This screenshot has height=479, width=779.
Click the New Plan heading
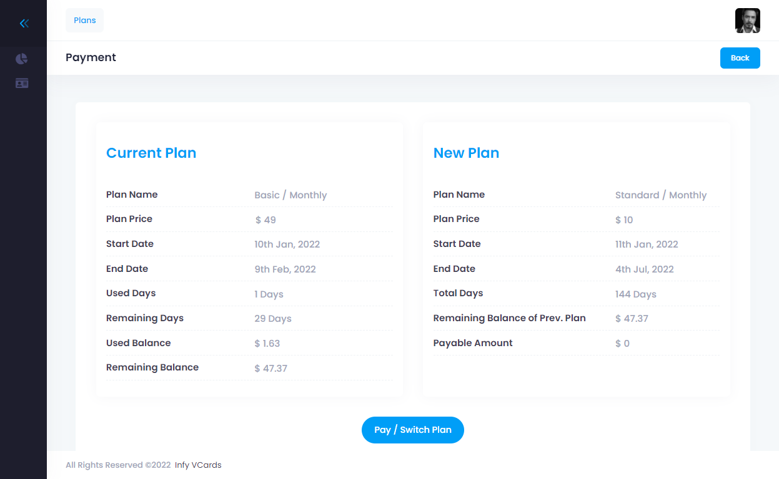click(466, 153)
